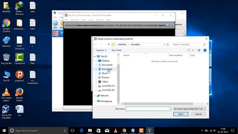Select Pictures in the navigation pane
Image resolution: width=238 pixels, height=134 pixels.
[105, 77]
